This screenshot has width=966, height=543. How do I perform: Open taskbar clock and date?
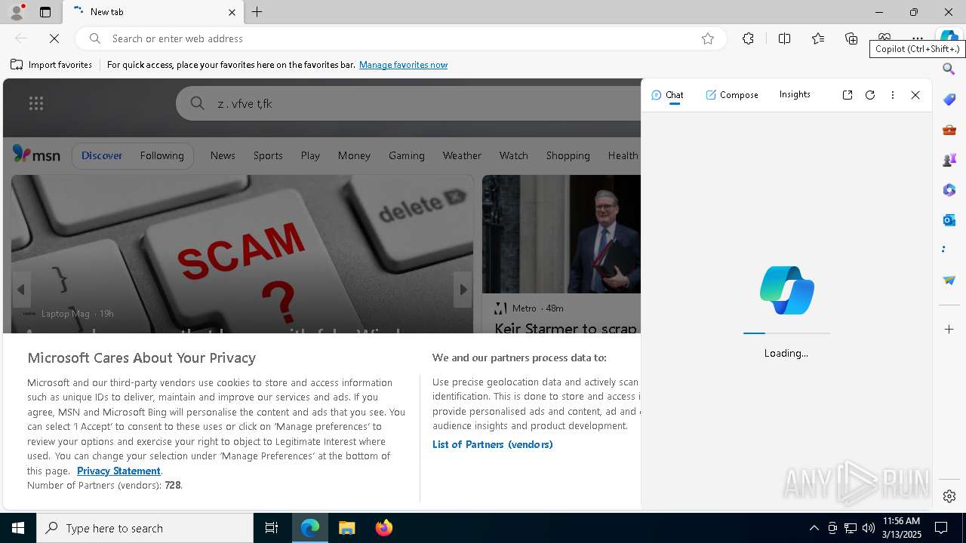902,528
